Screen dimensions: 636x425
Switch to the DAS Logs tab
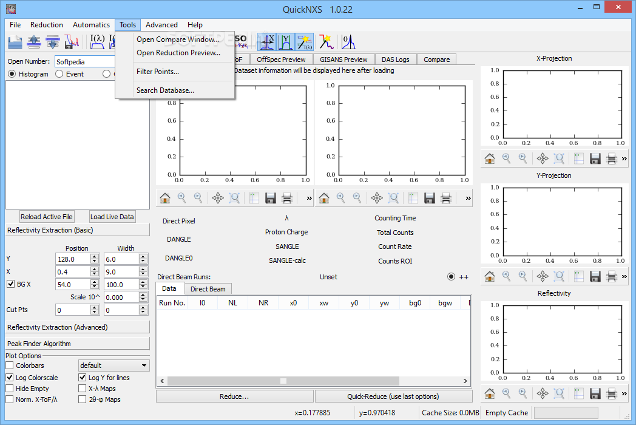point(396,59)
